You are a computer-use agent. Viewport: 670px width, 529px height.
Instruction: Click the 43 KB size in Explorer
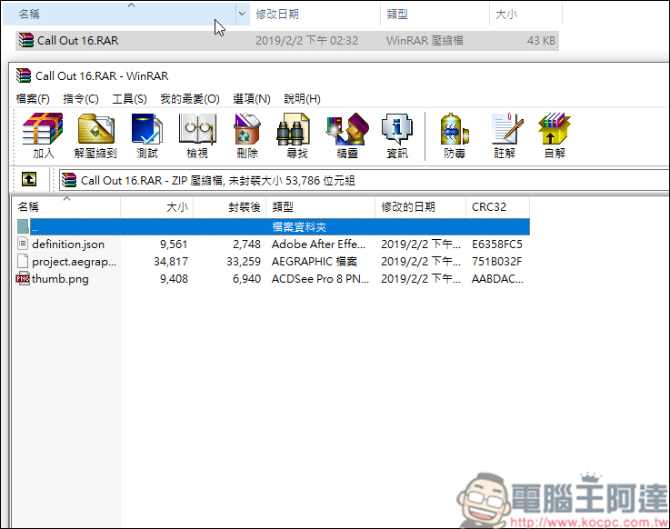[541, 41]
